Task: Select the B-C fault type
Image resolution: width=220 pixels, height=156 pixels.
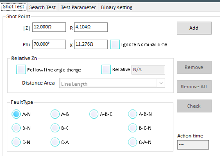Action: click(55, 128)
